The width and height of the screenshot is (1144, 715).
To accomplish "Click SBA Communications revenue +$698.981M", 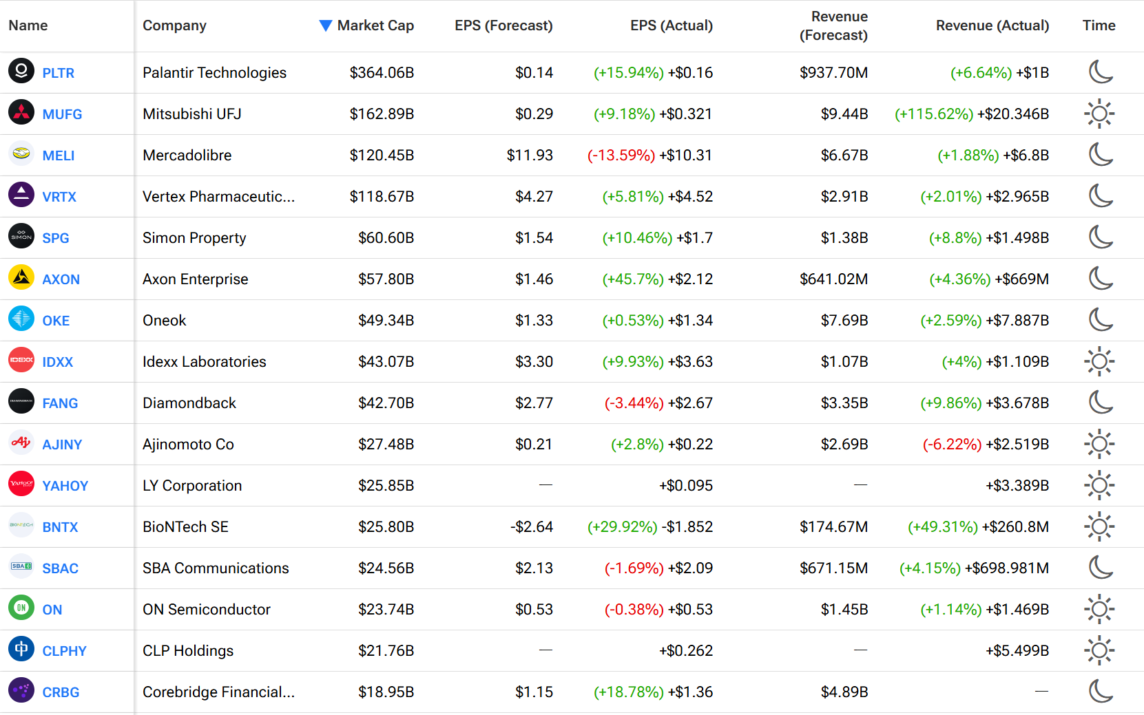I will pos(1007,568).
